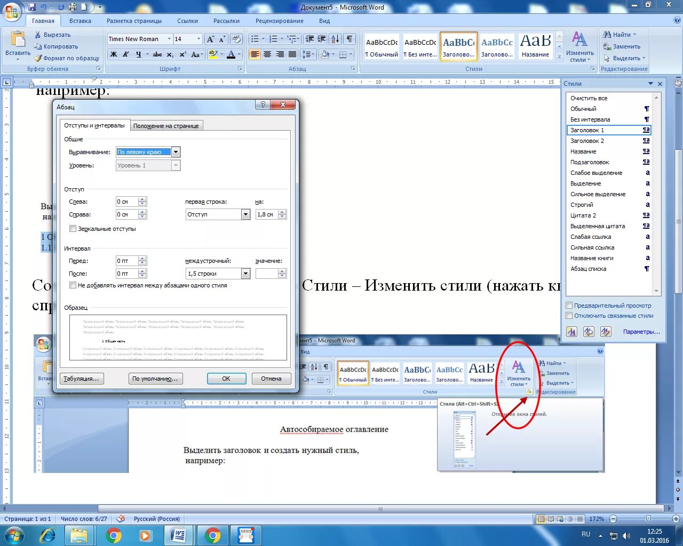Click New Style icon in Styles pane

tap(571, 332)
